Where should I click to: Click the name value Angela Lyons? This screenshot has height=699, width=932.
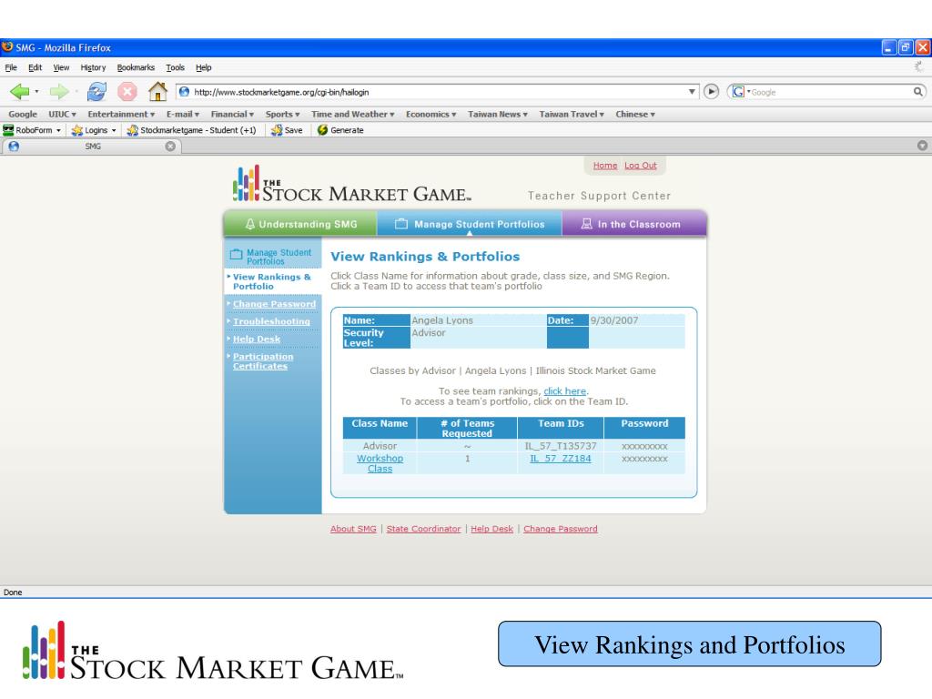442,320
